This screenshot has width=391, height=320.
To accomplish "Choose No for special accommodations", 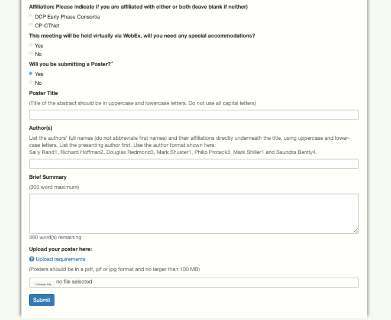I will click(31, 54).
